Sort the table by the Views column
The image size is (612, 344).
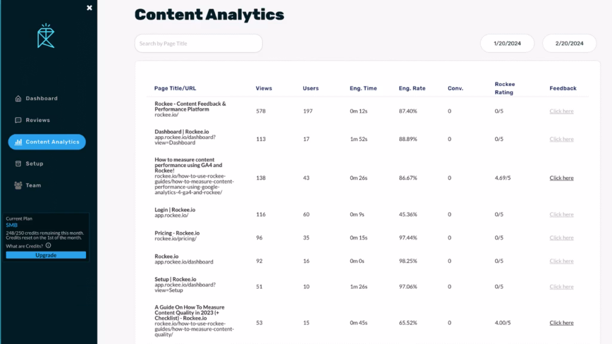263,88
